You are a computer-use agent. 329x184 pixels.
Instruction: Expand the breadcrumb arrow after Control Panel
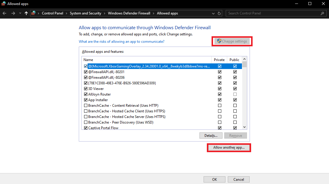coord(66,13)
